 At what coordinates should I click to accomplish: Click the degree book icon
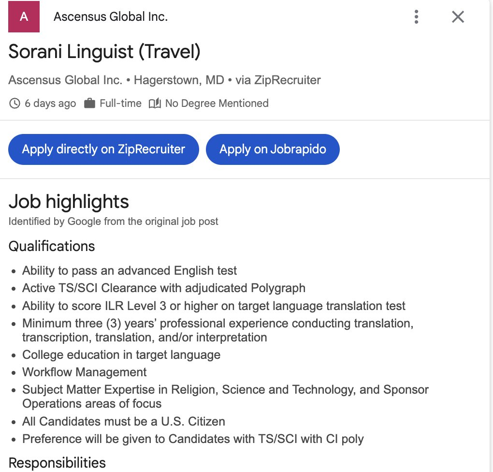pos(155,103)
